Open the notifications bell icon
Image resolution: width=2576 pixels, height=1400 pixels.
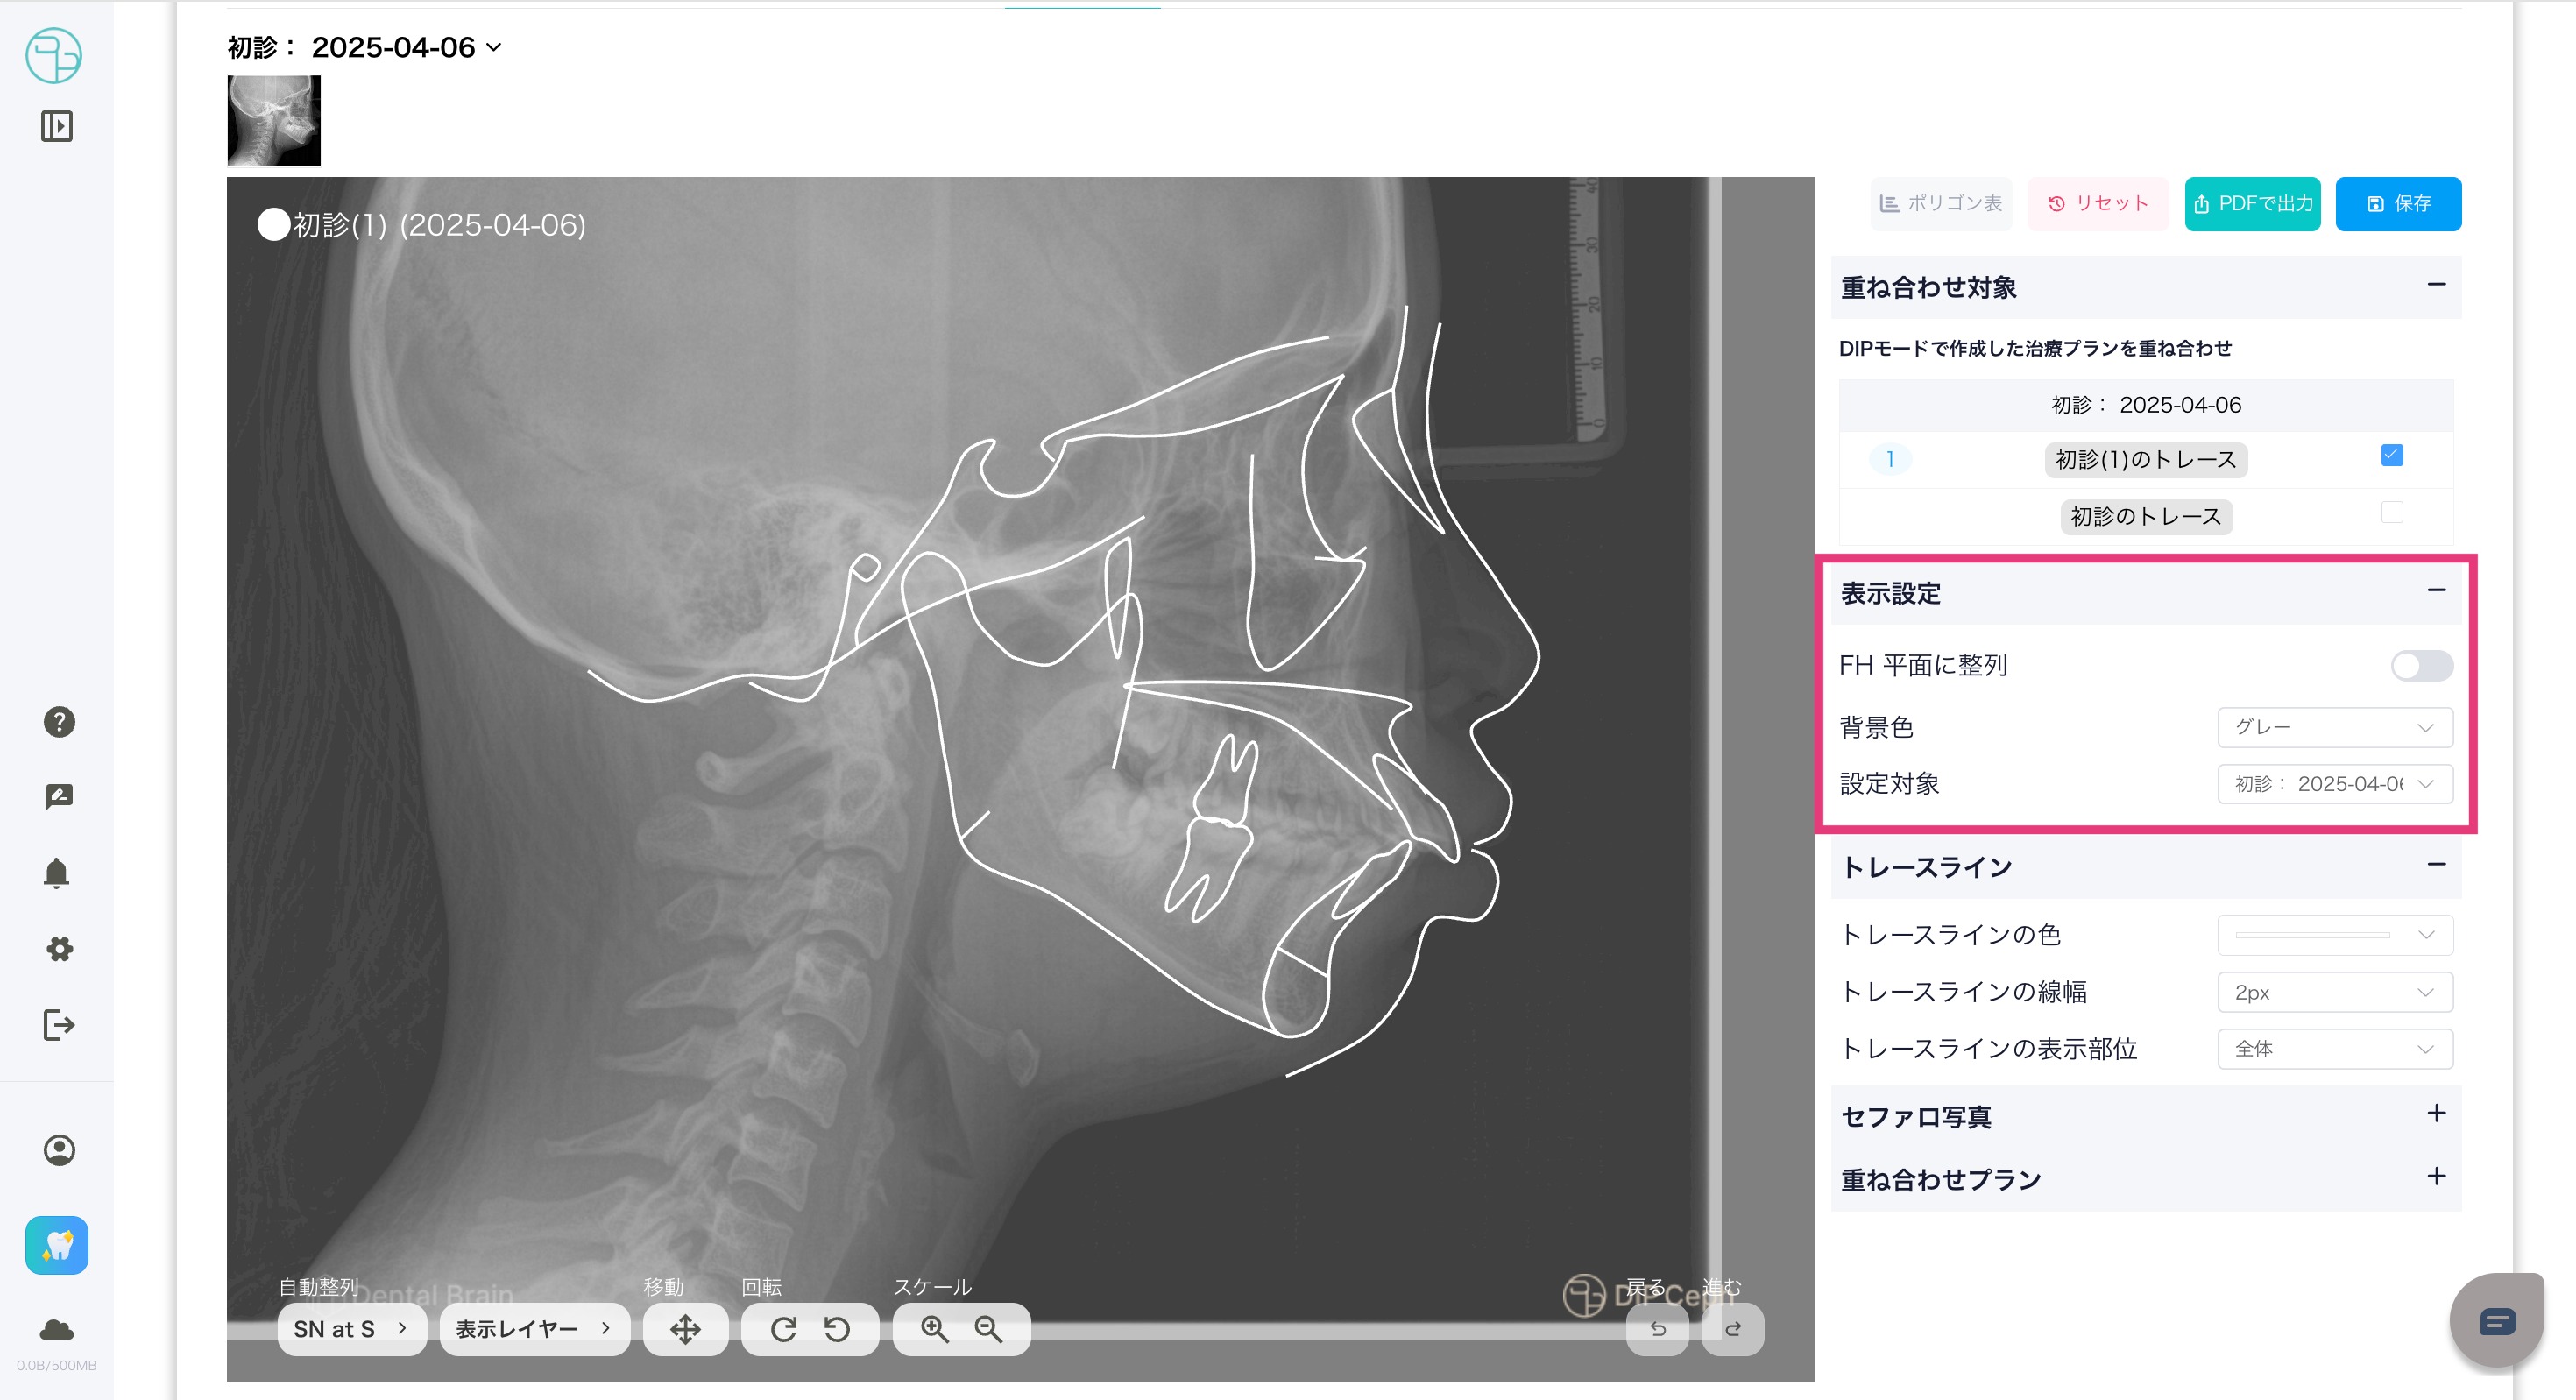click(57, 873)
